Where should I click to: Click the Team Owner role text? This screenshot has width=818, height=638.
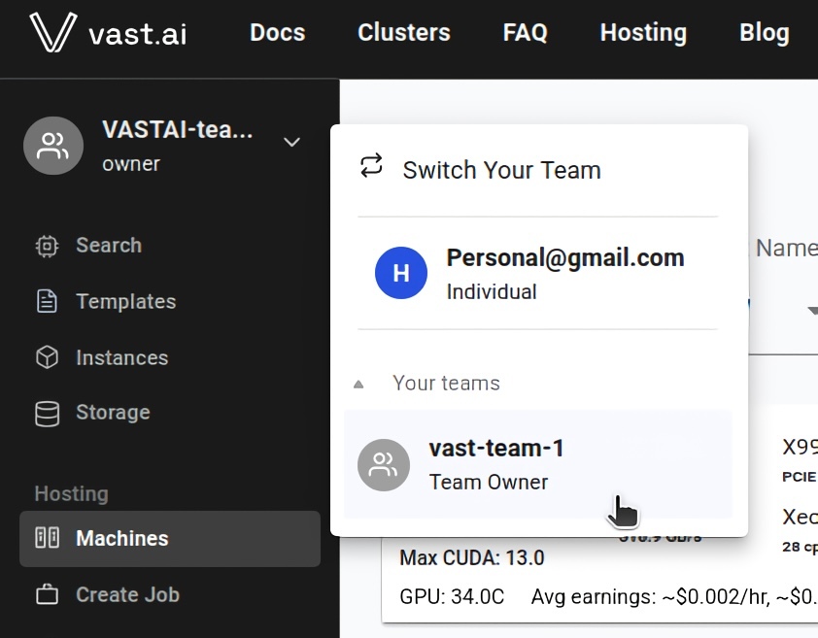(x=489, y=482)
